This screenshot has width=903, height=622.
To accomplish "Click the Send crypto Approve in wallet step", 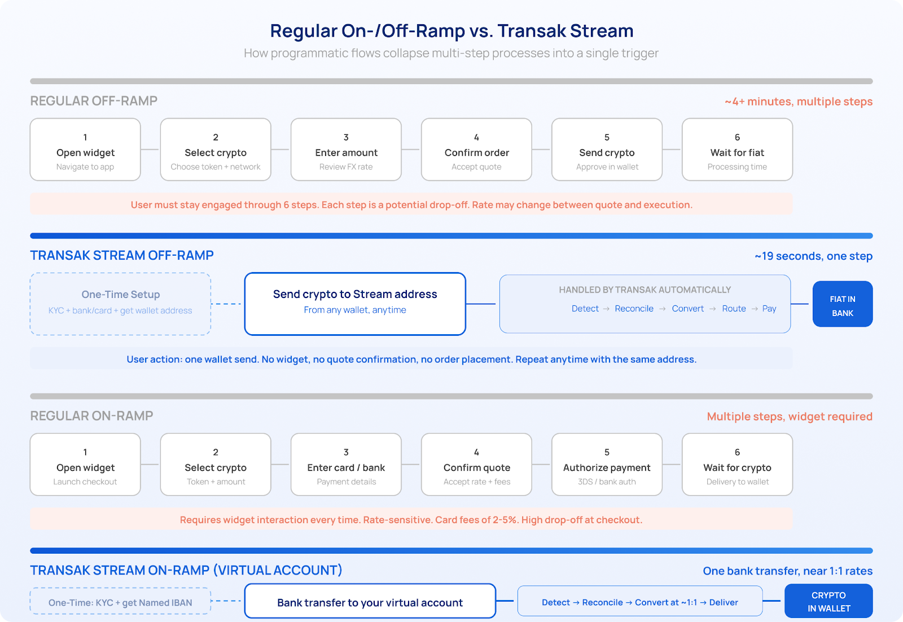I will 607,150.
